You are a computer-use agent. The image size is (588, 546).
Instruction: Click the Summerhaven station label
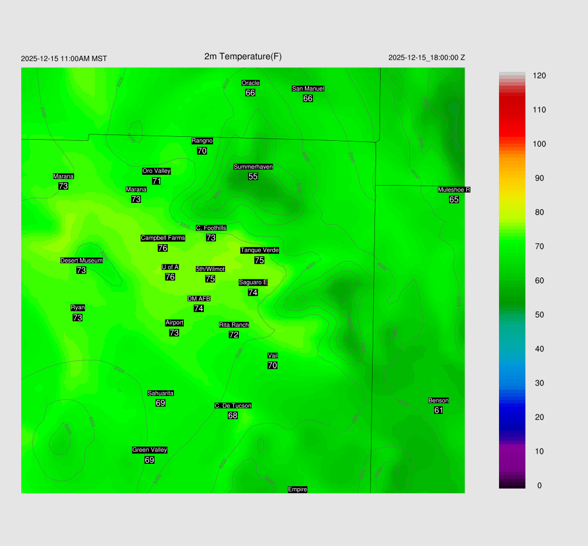[x=253, y=167]
